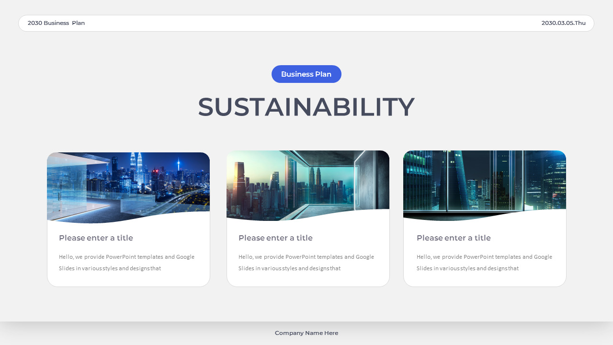Click the first card's description text
Screen dimensions: 613x345
(127, 262)
